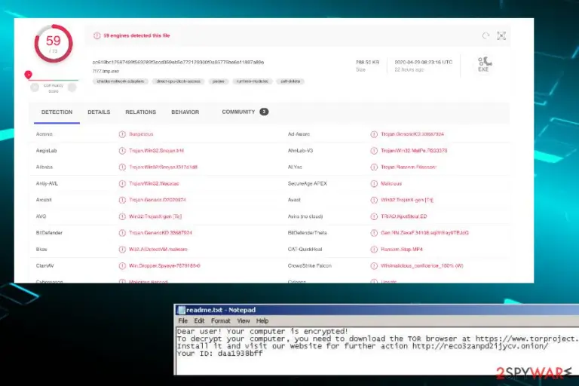Open the BEHAVIOR tab
Screen dimensions: 579x386
185,112
